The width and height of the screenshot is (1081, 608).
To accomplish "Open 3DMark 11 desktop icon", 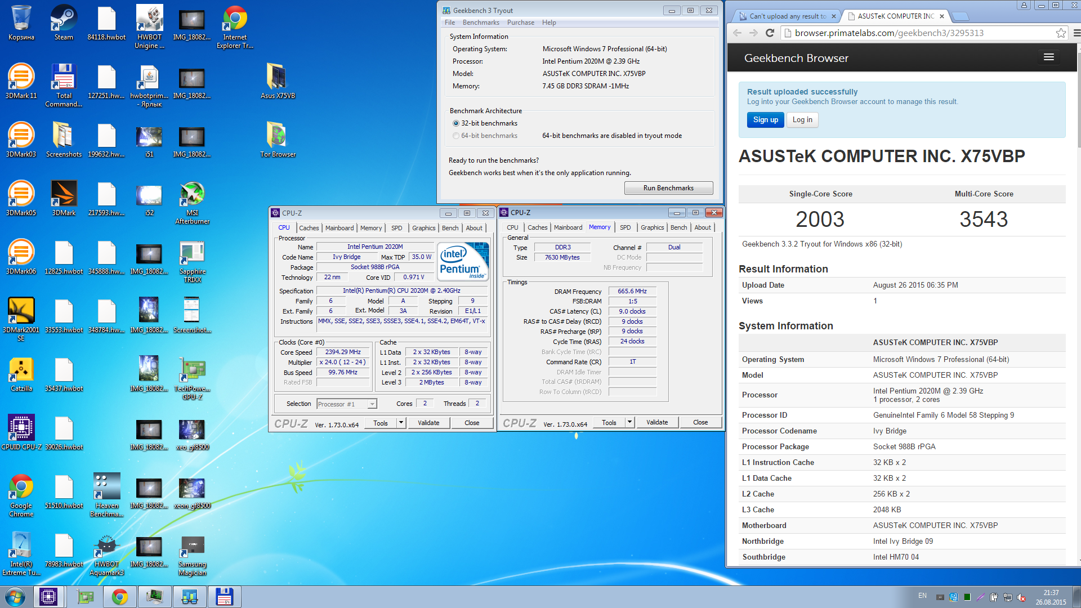I will (x=21, y=81).
